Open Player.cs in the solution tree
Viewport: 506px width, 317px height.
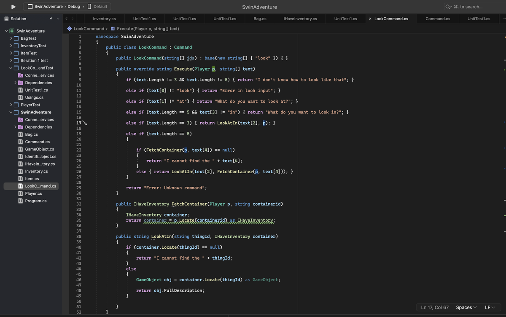point(33,193)
